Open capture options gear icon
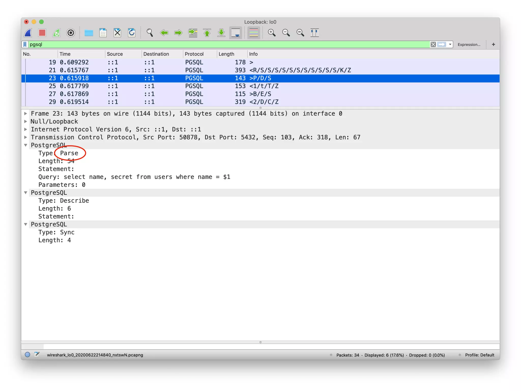Image resolution: width=521 pixels, height=391 pixels. coord(71,33)
